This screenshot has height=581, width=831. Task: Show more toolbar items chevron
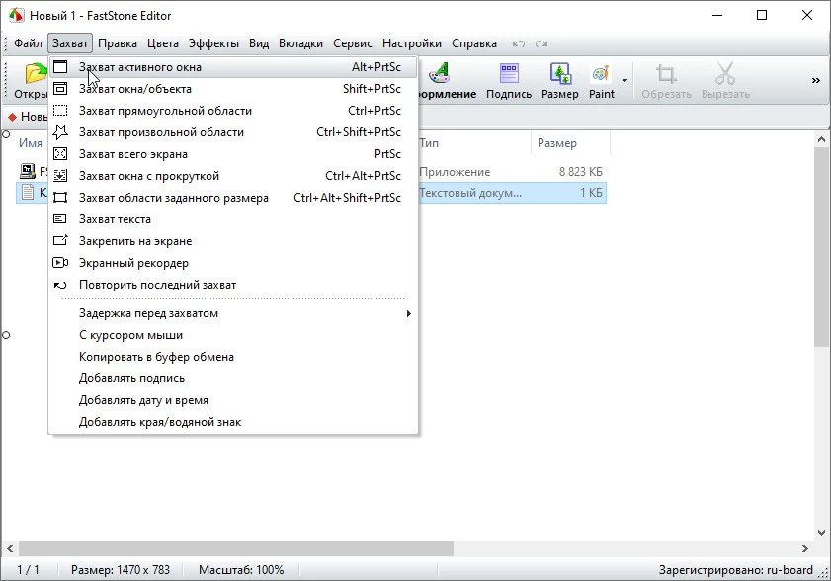pos(815,81)
